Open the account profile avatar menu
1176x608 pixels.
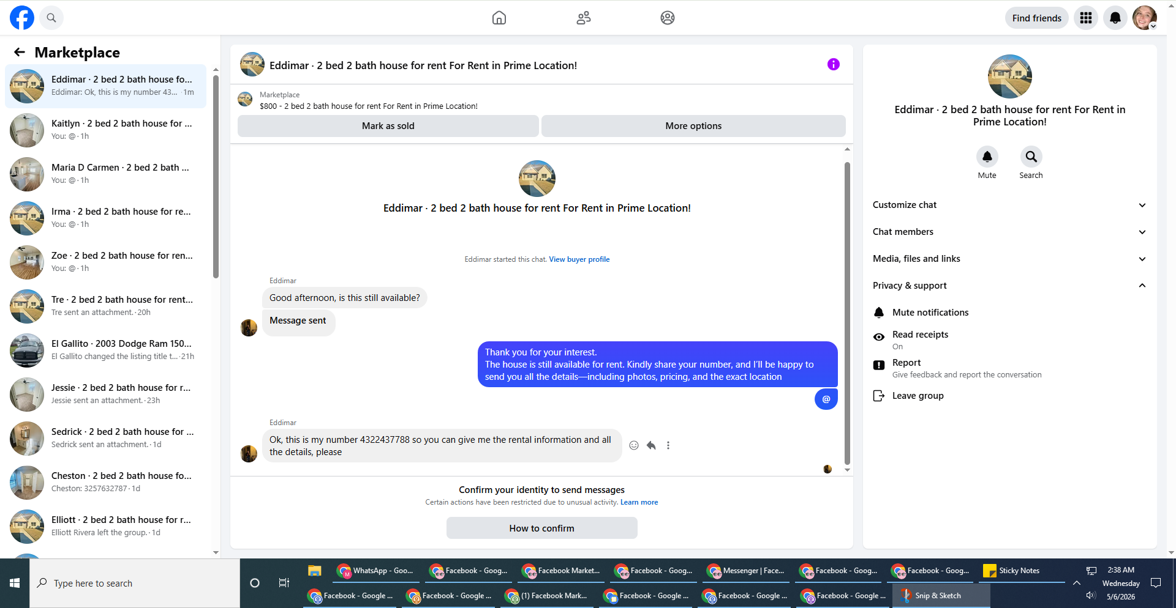pos(1145,18)
